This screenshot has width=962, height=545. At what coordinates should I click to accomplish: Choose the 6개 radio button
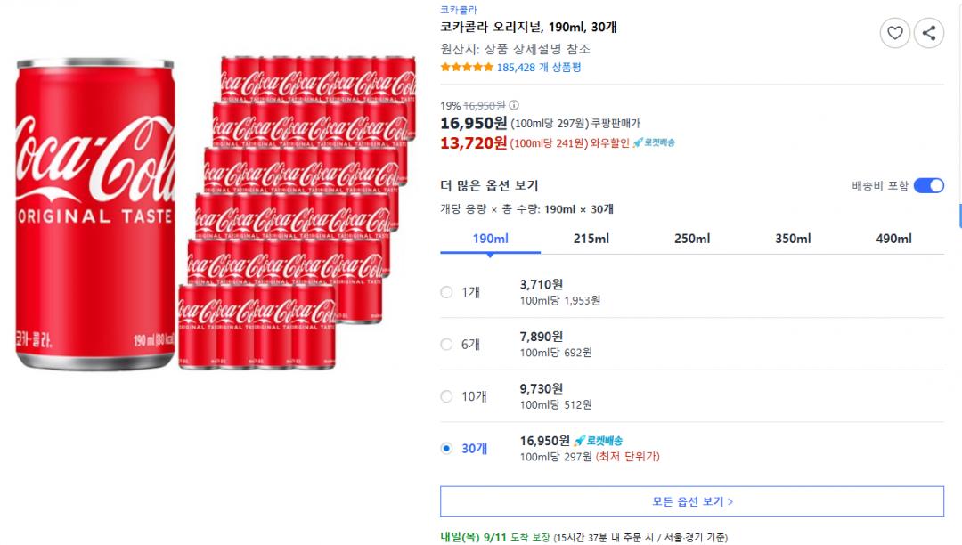447,345
